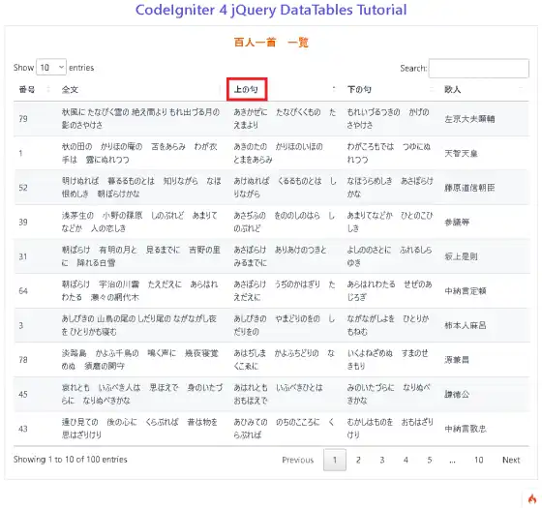
Task: Go to page 5
Action: (430, 460)
